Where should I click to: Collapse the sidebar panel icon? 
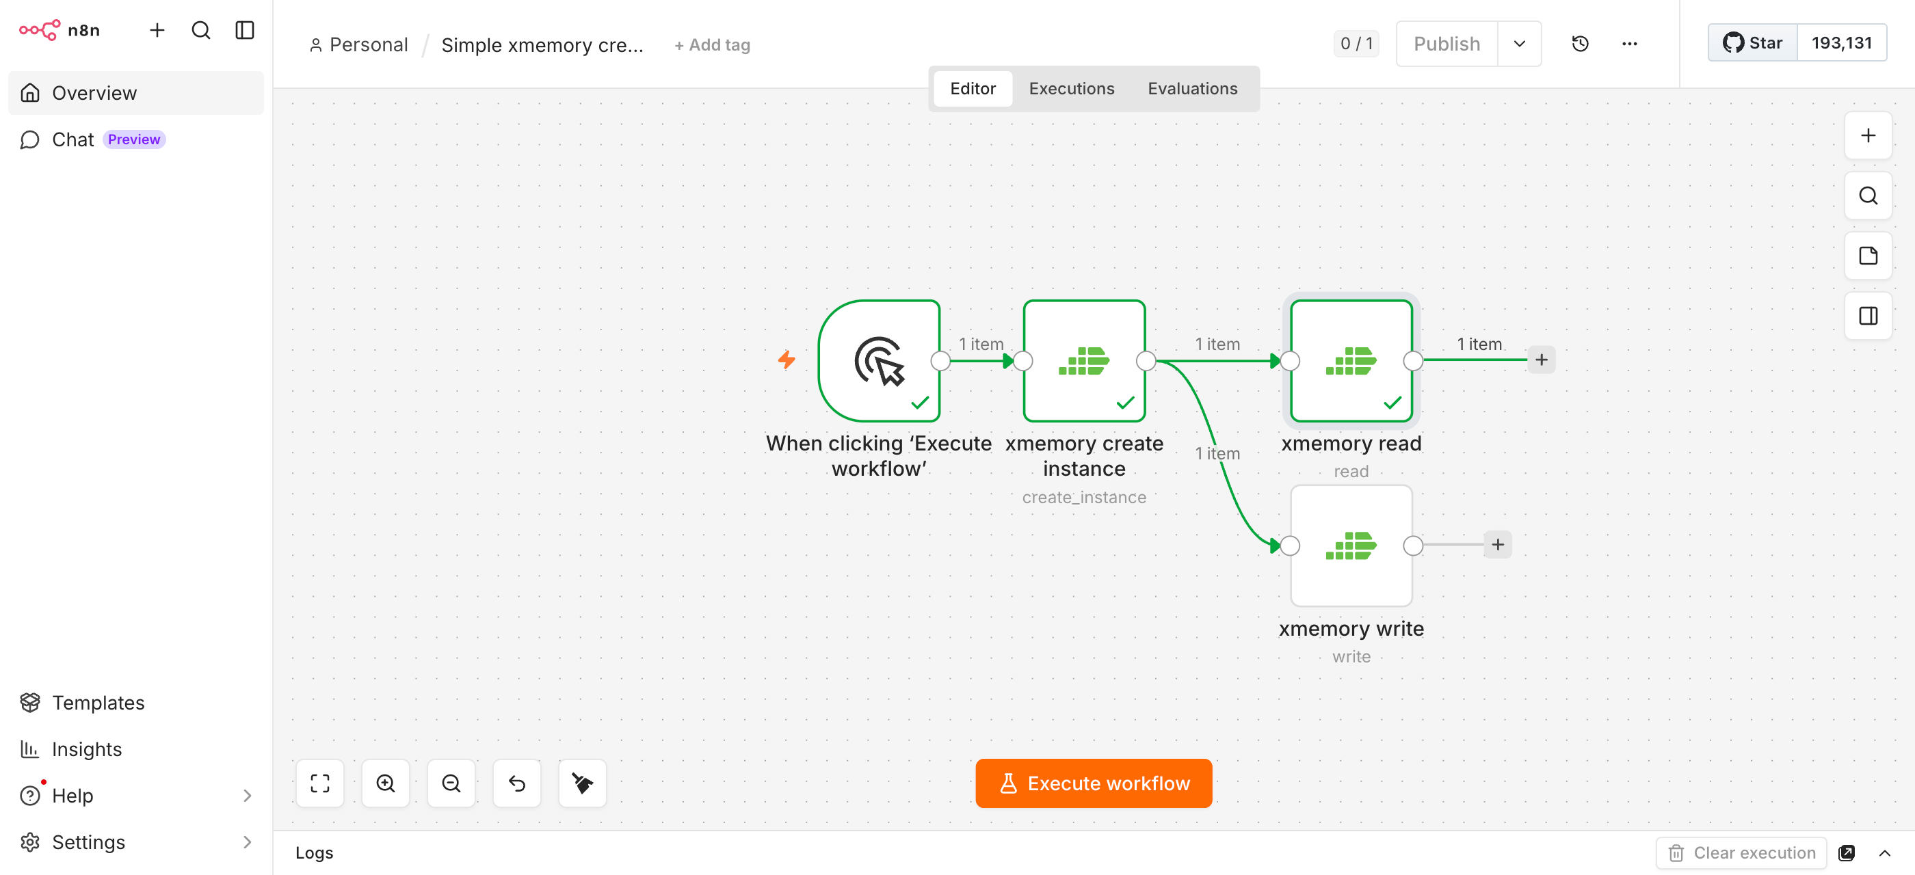[x=245, y=29]
